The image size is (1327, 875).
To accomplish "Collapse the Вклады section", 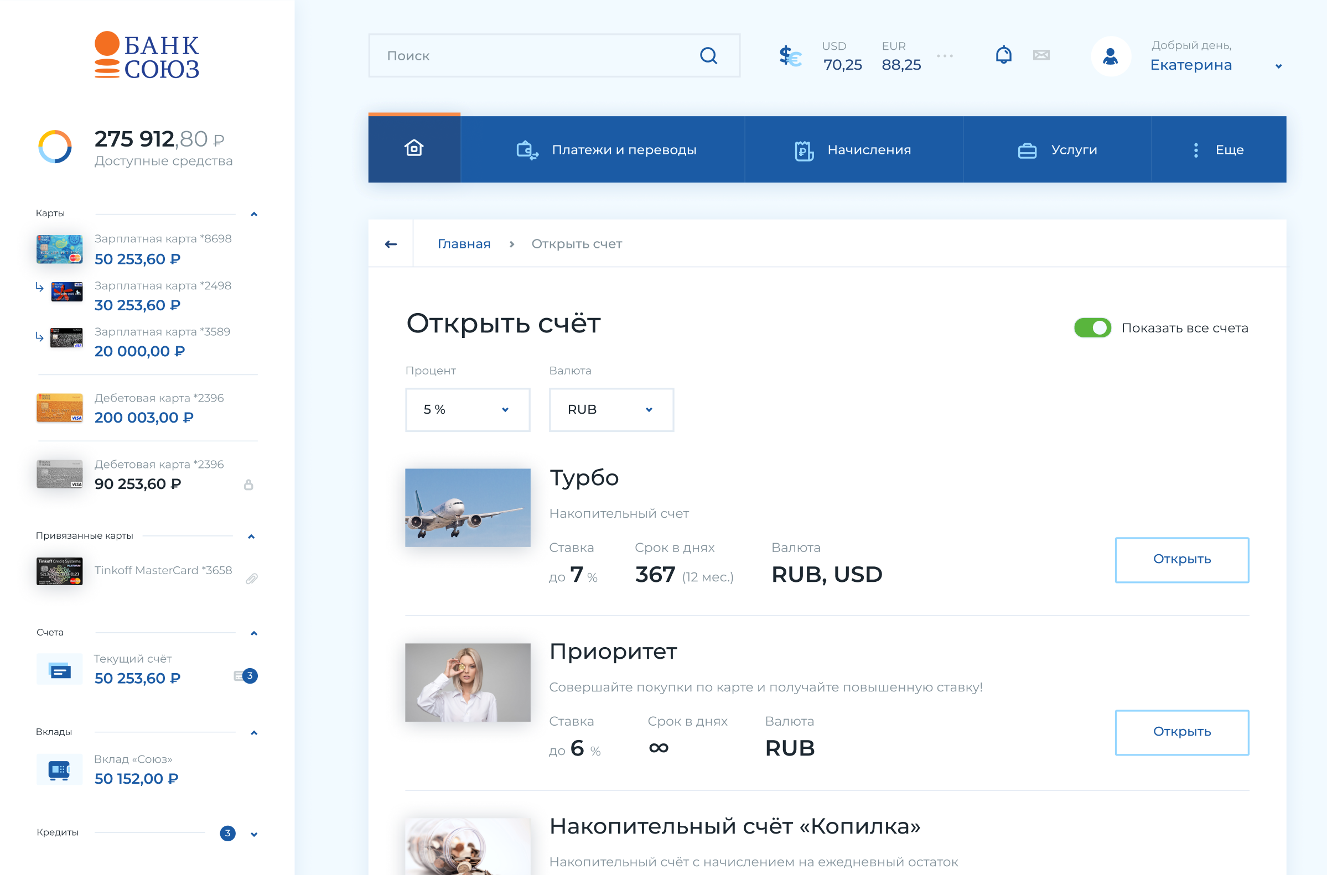I will [x=254, y=733].
